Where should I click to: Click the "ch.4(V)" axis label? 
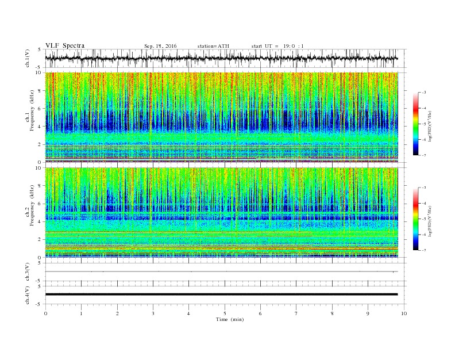(28, 295)
